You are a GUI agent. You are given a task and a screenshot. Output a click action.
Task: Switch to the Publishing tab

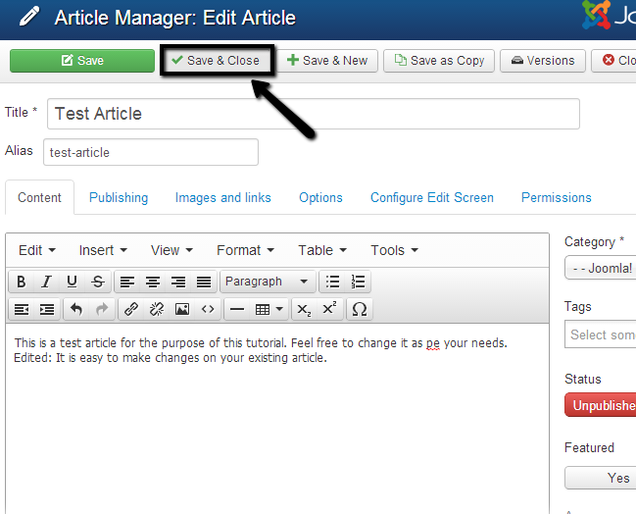tap(119, 197)
